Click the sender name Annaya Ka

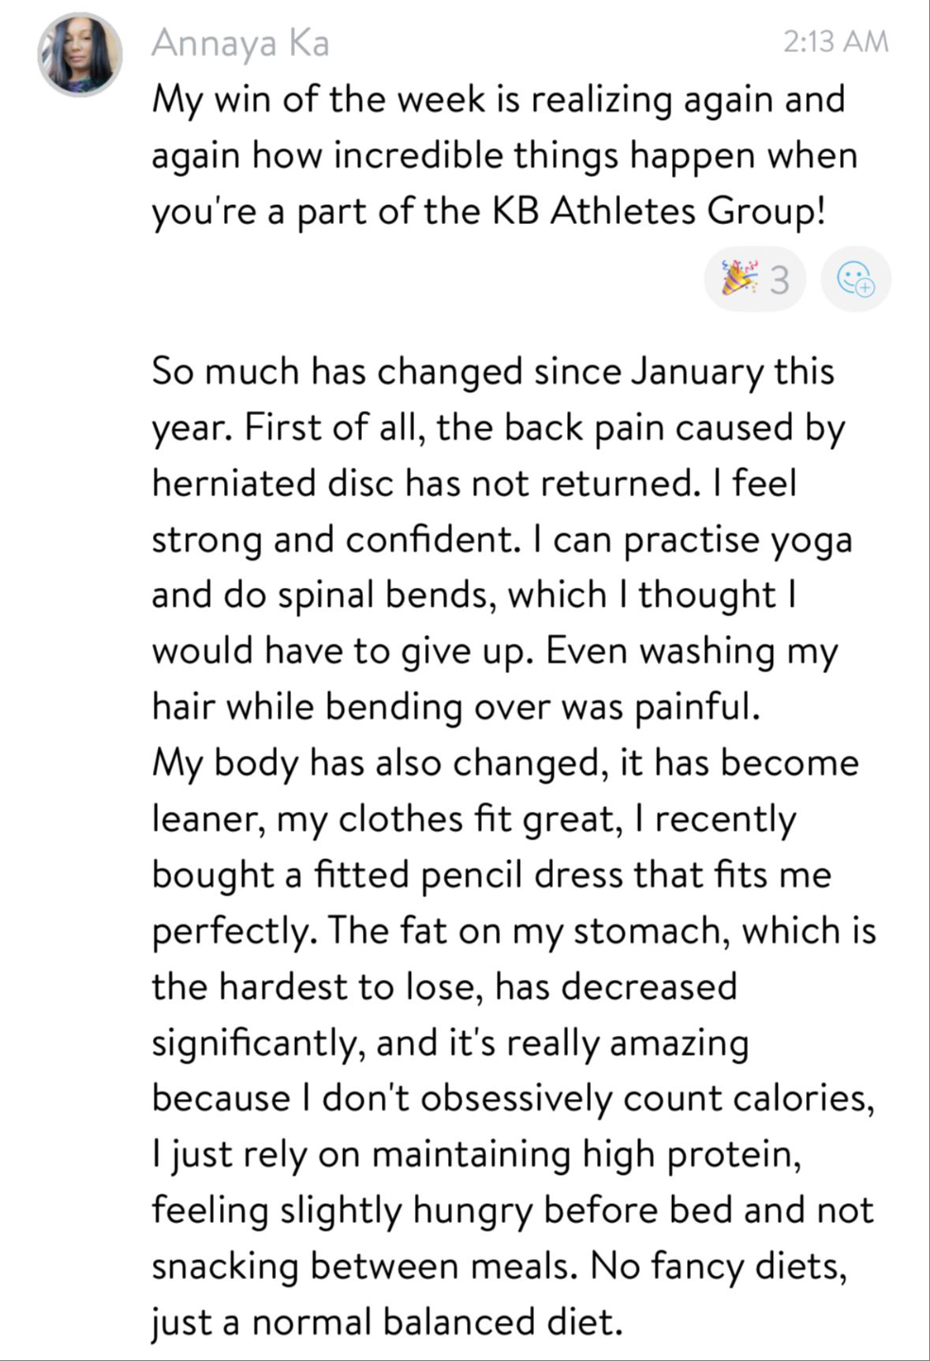point(240,43)
